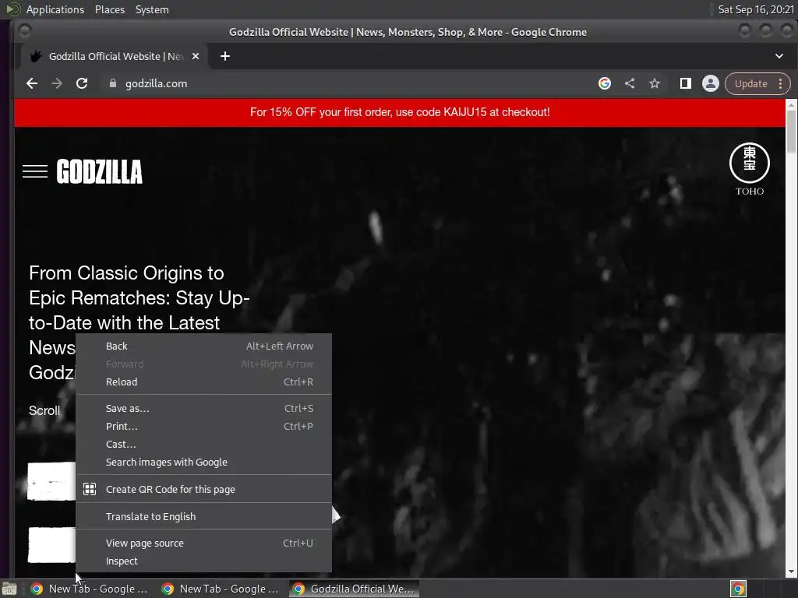Click Chrome icon in bottom-right tray
Image resolution: width=798 pixels, height=598 pixels.
pyautogui.click(x=738, y=589)
